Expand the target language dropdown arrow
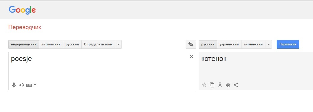The height and width of the screenshot is (112, 313). pyautogui.click(x=268, y=45)
